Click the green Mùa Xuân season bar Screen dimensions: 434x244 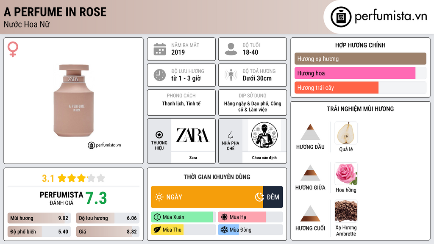[182, 217]
